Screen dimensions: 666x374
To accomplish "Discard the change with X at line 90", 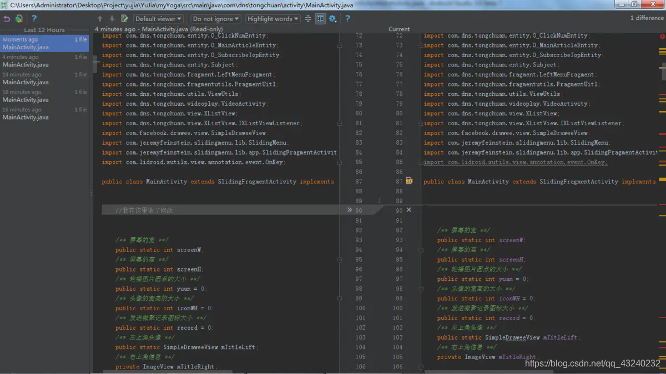I will [x=409, y=210].
